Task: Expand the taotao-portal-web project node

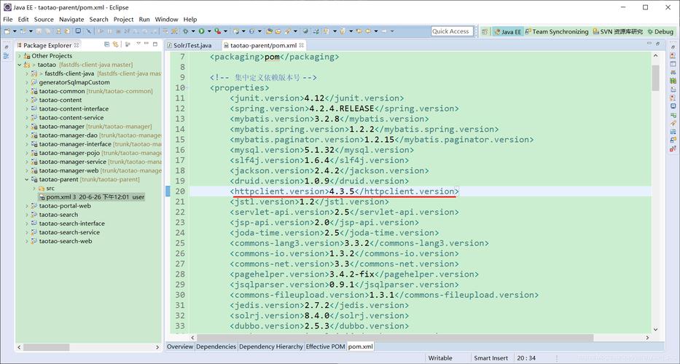Action: coord(27,206)
